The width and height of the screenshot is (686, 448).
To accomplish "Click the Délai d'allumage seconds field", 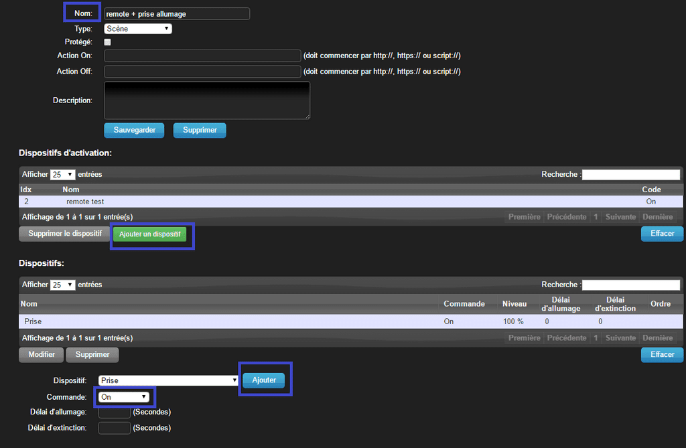I will (x=114, y=412).
